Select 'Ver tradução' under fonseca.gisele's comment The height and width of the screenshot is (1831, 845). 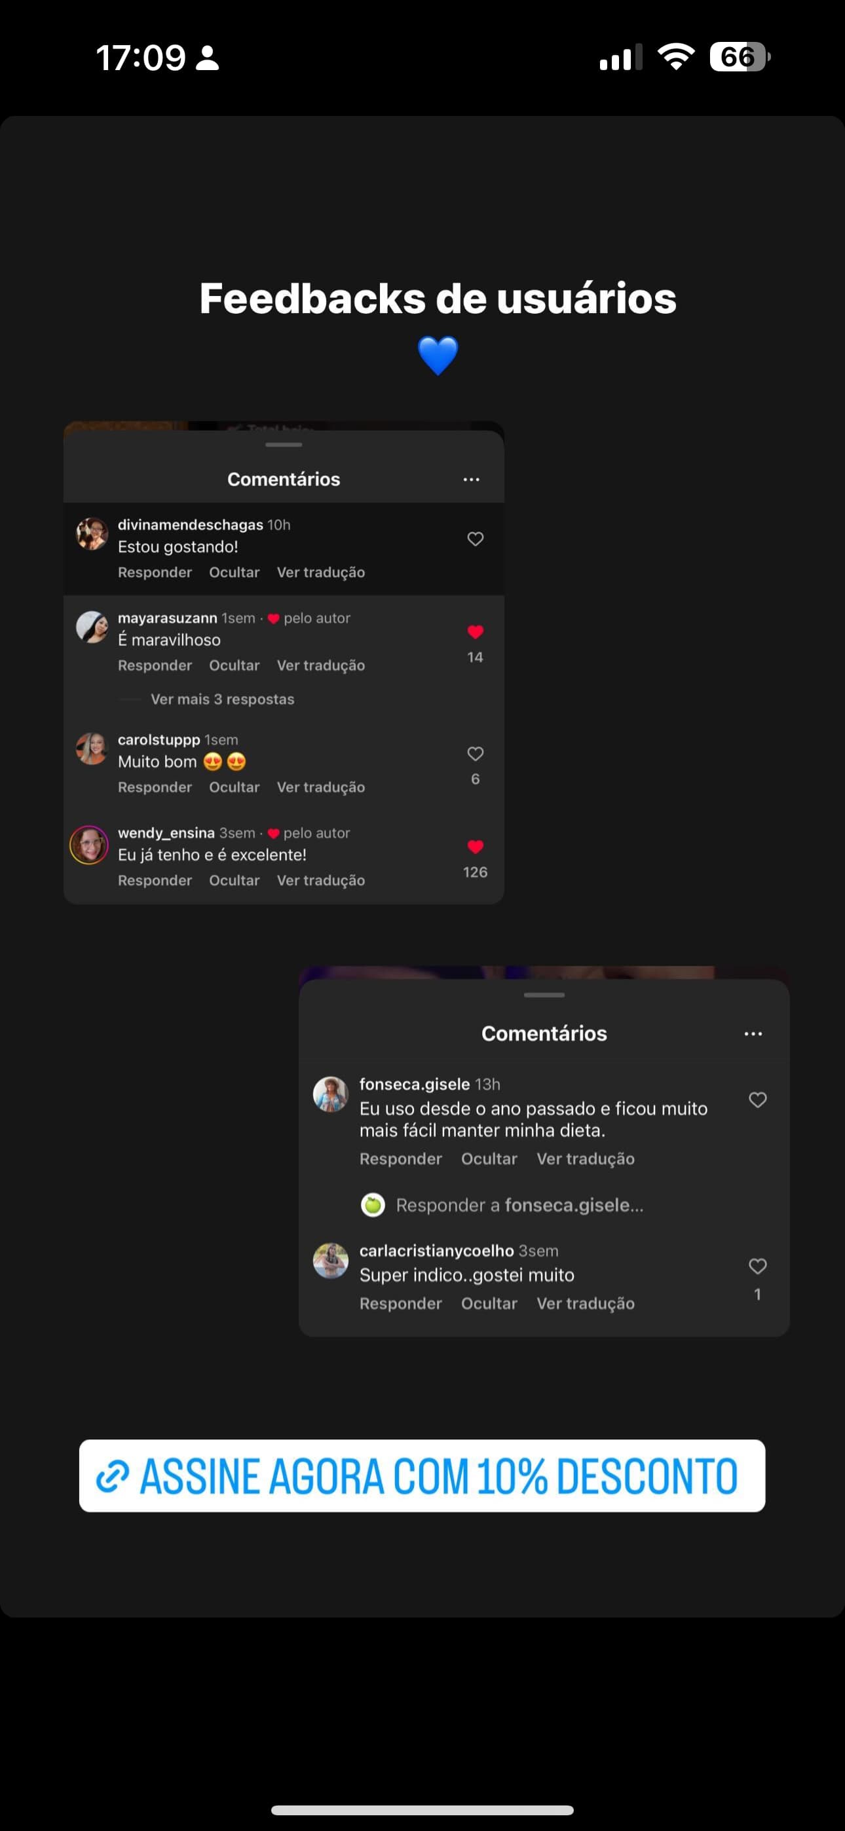585,1158
